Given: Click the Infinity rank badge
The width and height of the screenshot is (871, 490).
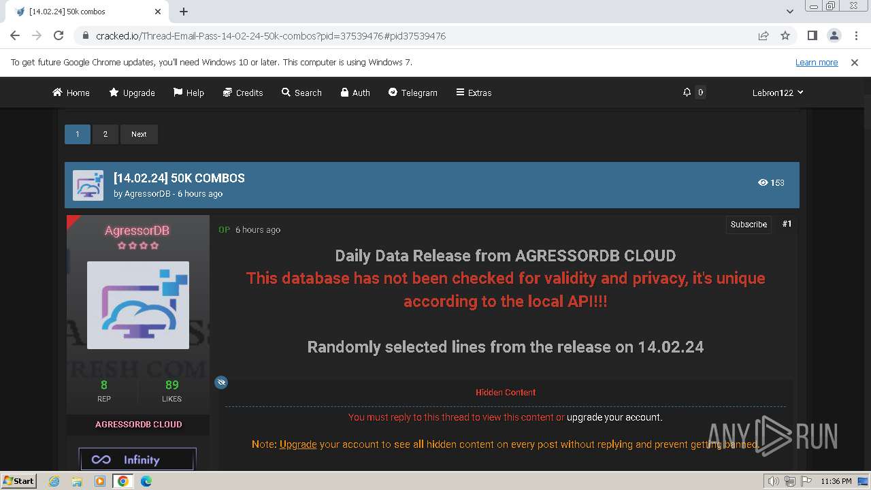Looking at the screenshot, I should pyautogui.click(x=137, y=459).
